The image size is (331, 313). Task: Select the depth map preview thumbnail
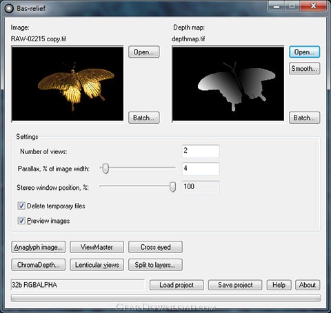228,84
